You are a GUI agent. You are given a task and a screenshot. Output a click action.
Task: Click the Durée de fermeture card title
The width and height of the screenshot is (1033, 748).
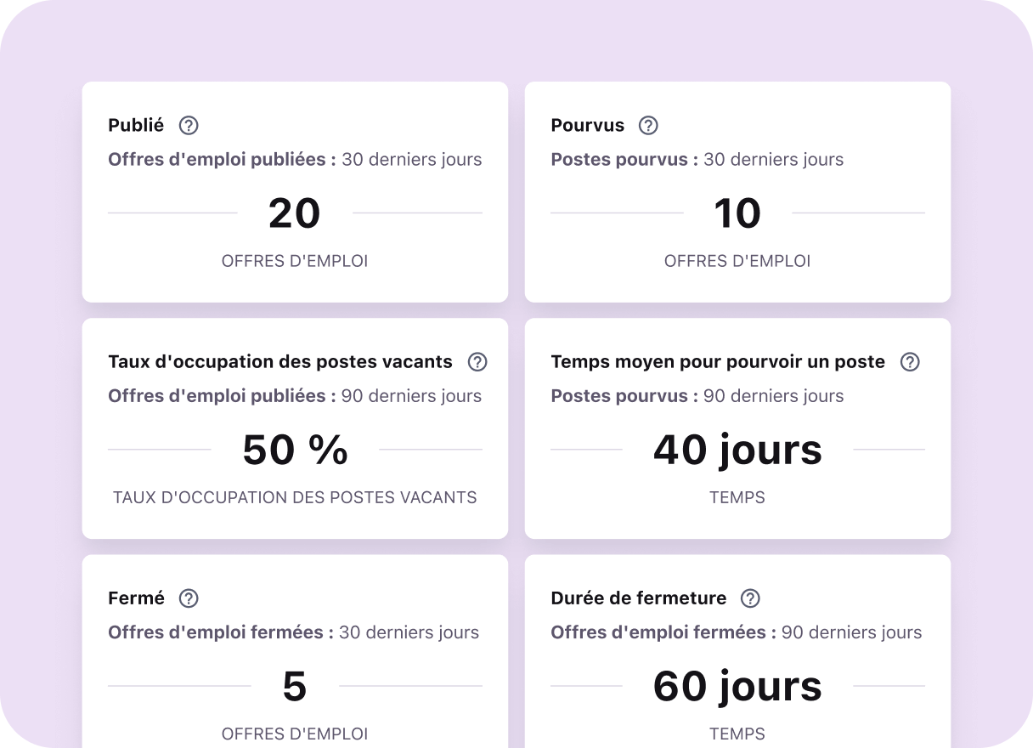[638, 598]
